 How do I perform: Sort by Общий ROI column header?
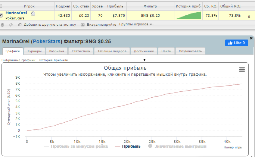pos(230,6)
